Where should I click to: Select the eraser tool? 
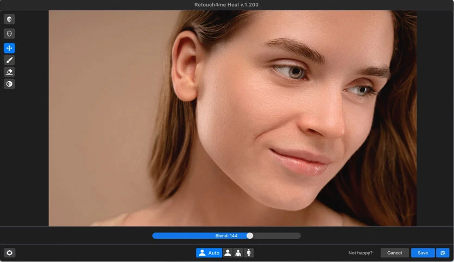(x=9, y=72)
